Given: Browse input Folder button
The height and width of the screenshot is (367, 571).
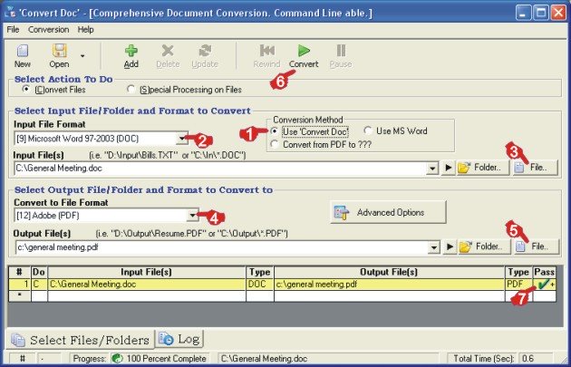Looking at the screenshot, I should point(482,168).
